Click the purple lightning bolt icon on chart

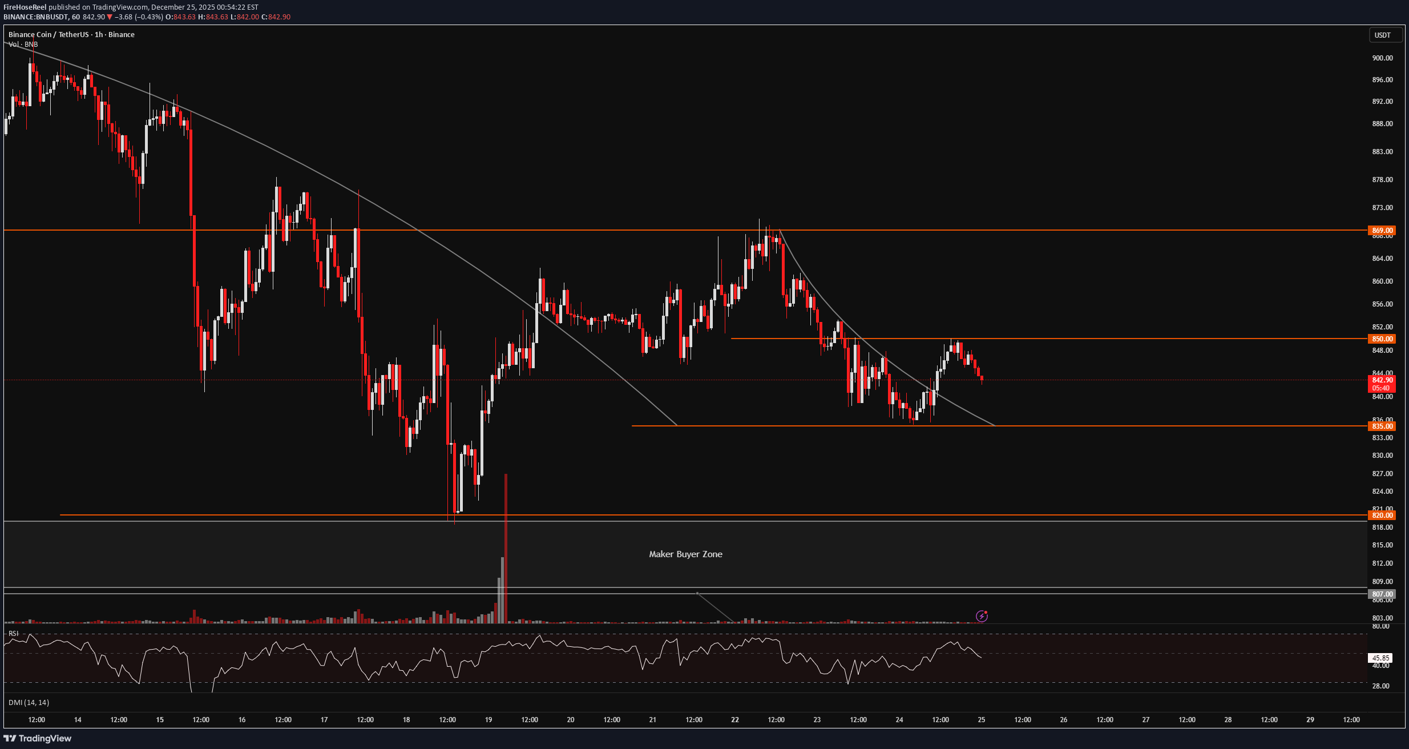[980, 615]
